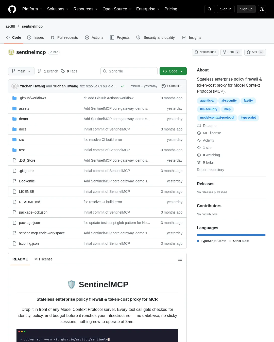The width and height of the screenshot is (274, 342).
Task: Open search with the magnifier icon
Action: (210, 9)
